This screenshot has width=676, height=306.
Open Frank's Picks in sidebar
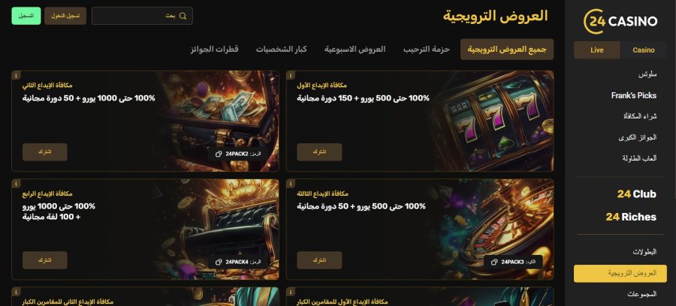click(x=633, y=95)
